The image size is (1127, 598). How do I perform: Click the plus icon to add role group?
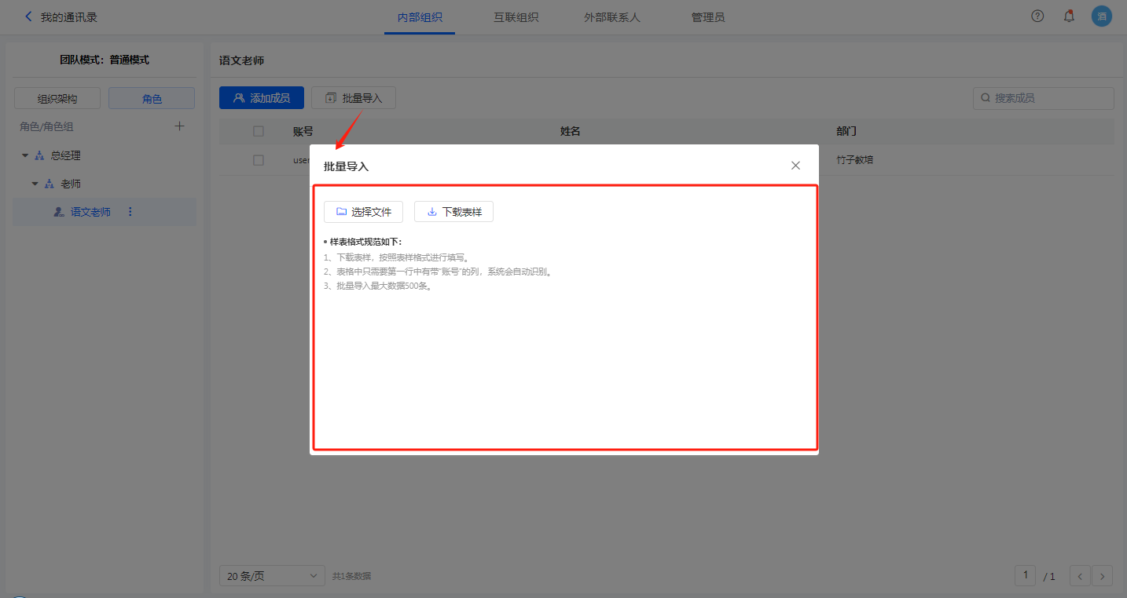[x=179, y=126]
